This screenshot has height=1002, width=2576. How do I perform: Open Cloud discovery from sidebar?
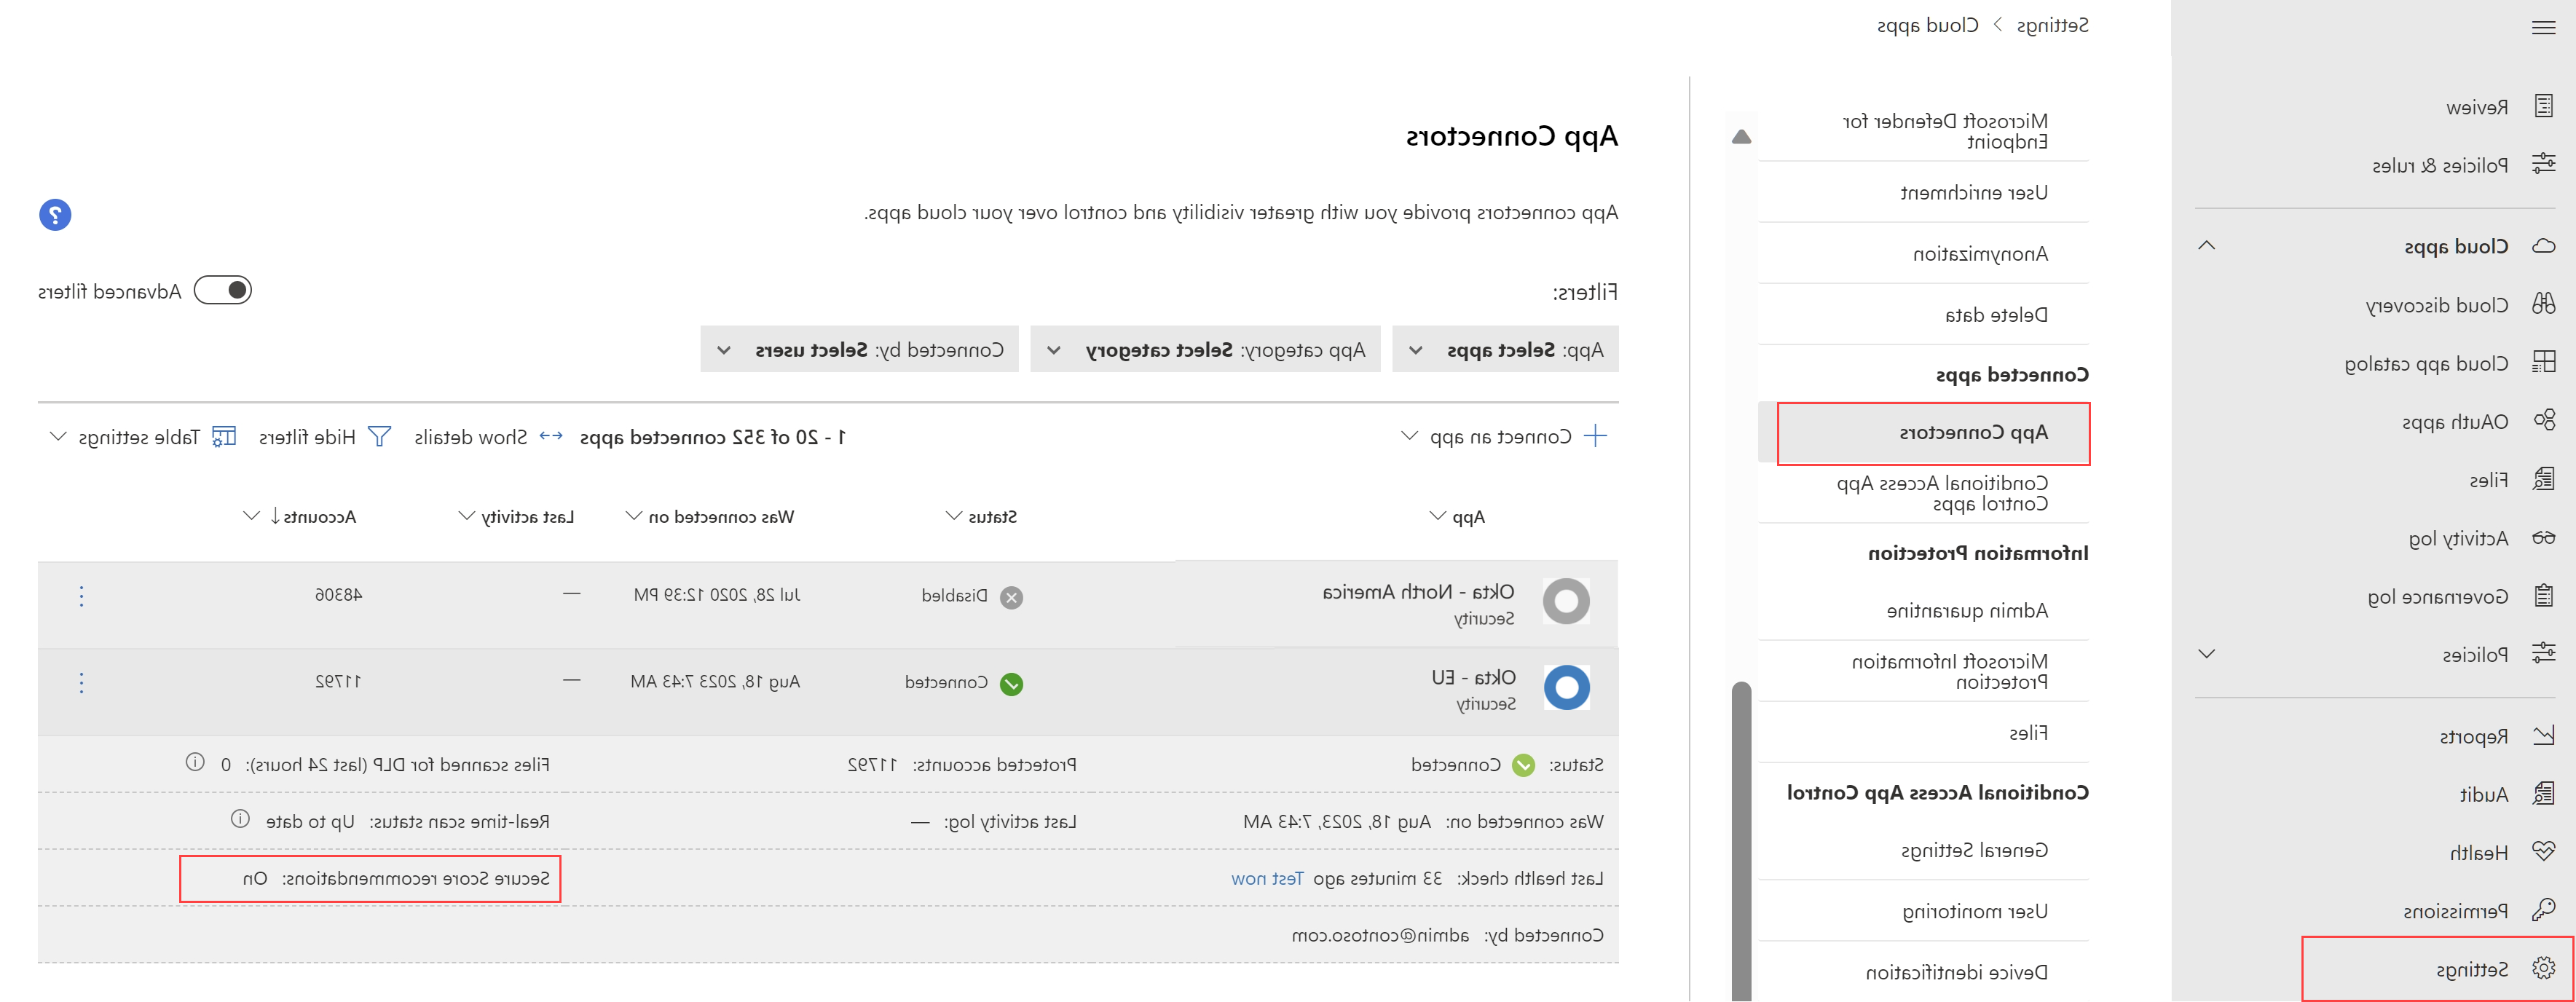click(2436, 305)
